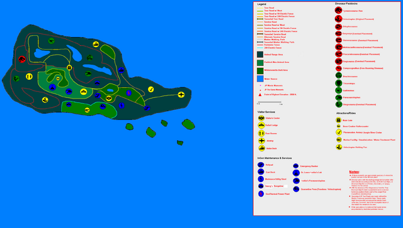Select the blue Parasaurolophus icon under InGen services
This screenshot has height=228, width=403.
297,181
